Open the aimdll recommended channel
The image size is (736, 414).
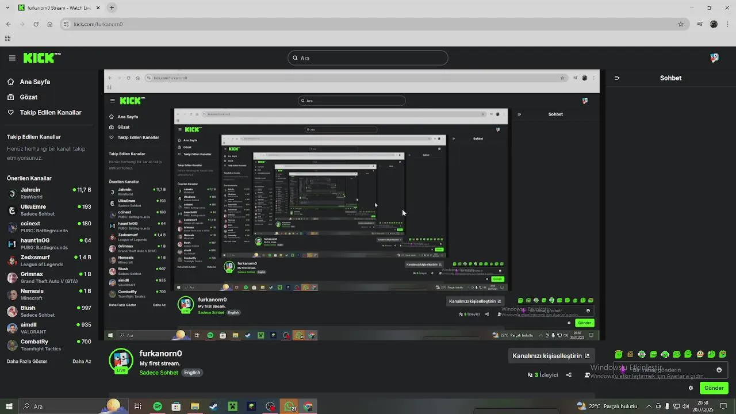(x=49, y=328)
